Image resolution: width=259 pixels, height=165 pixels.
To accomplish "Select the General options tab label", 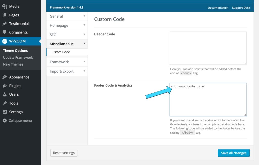I will tap(56, 16).
